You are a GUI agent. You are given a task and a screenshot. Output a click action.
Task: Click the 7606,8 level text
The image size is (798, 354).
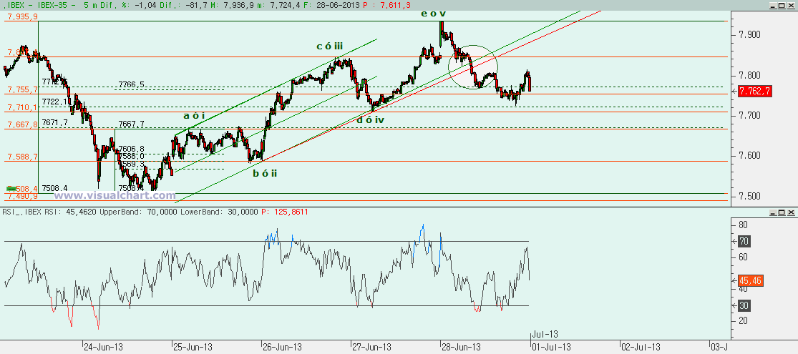click(x=131, y=149)
